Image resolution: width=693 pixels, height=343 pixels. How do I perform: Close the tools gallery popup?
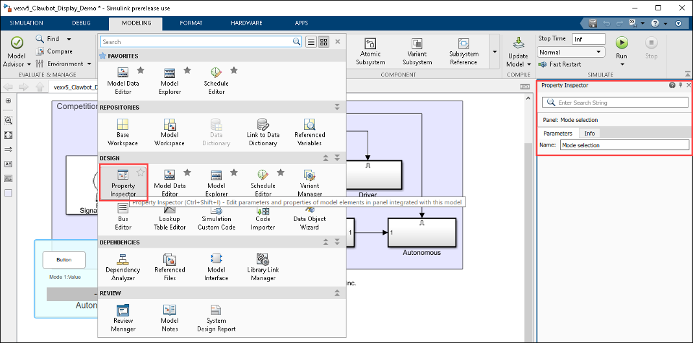[x=338, y=41]
